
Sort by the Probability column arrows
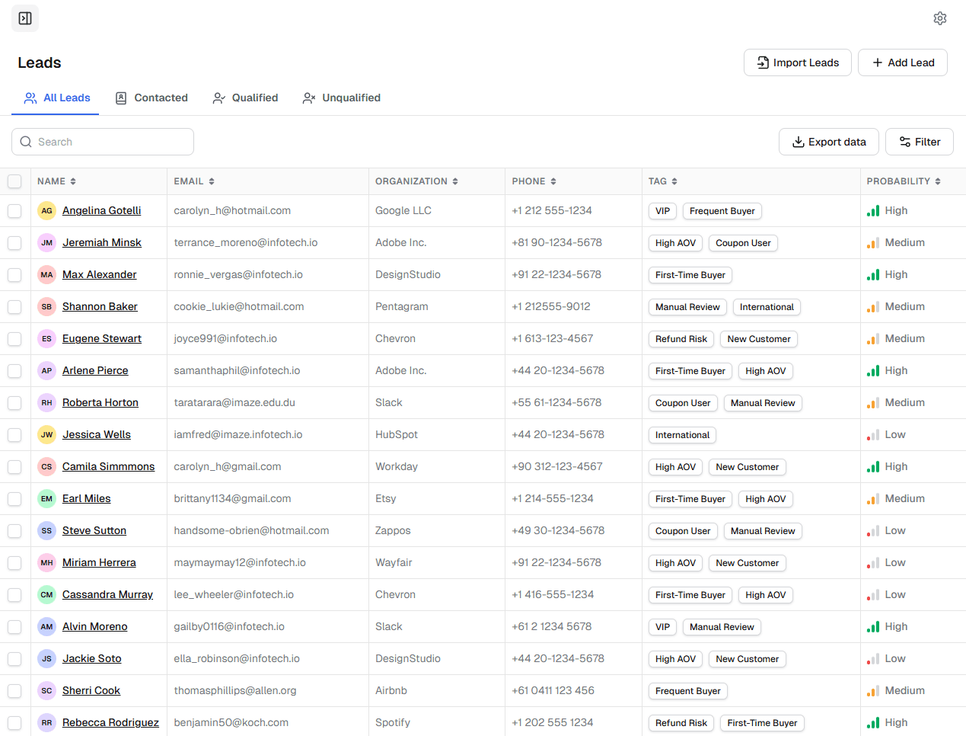coord(938,181)
